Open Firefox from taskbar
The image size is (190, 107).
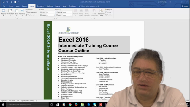(x=76, y=104)
